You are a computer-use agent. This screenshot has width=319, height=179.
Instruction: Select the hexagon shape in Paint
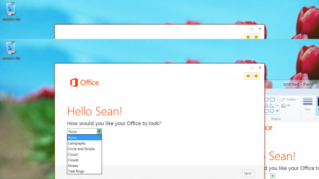(267, 111)
